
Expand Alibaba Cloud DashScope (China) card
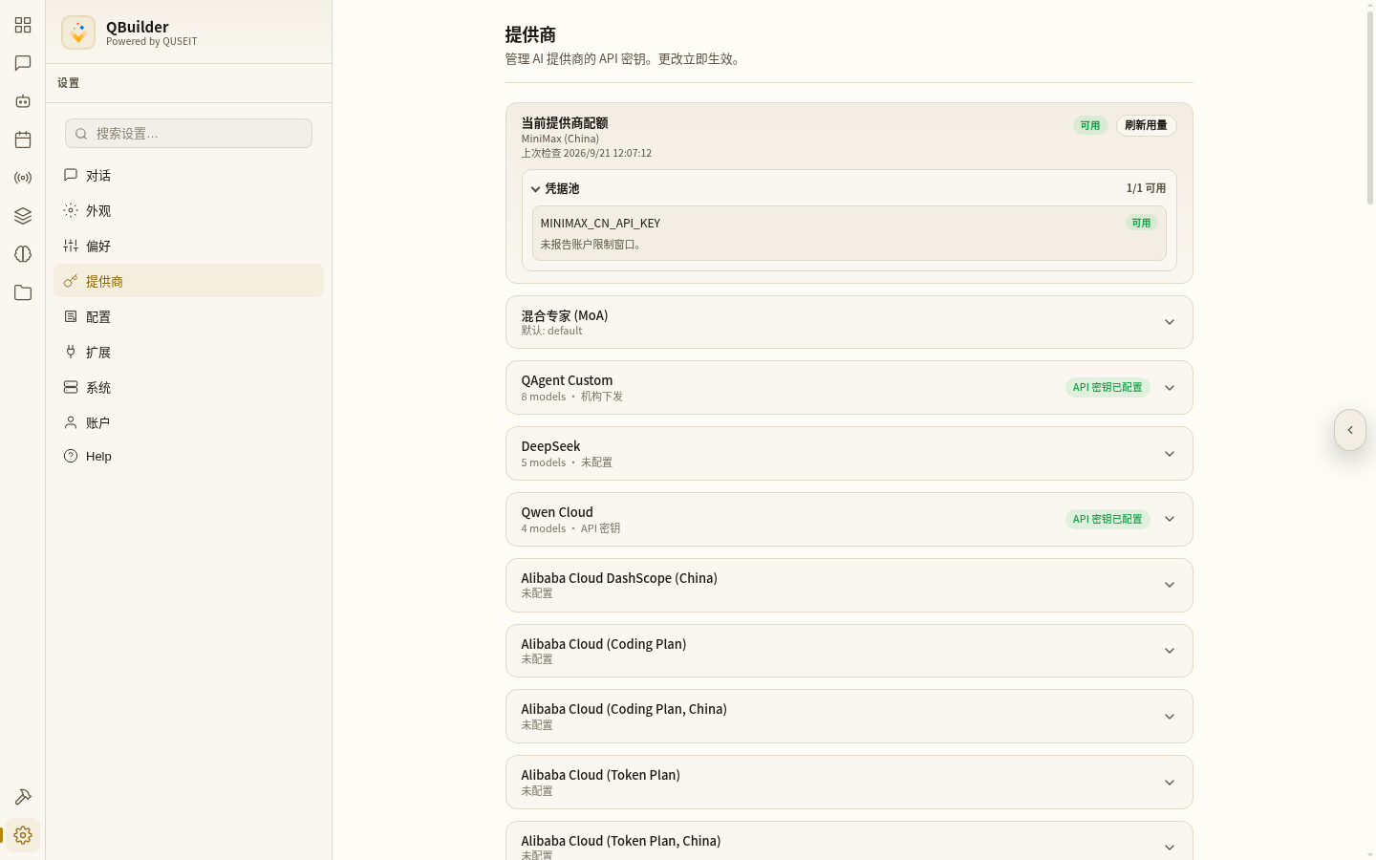[x=1170, y=585]
